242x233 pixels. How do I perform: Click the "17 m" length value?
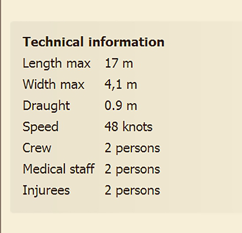(x=119, y=63)
